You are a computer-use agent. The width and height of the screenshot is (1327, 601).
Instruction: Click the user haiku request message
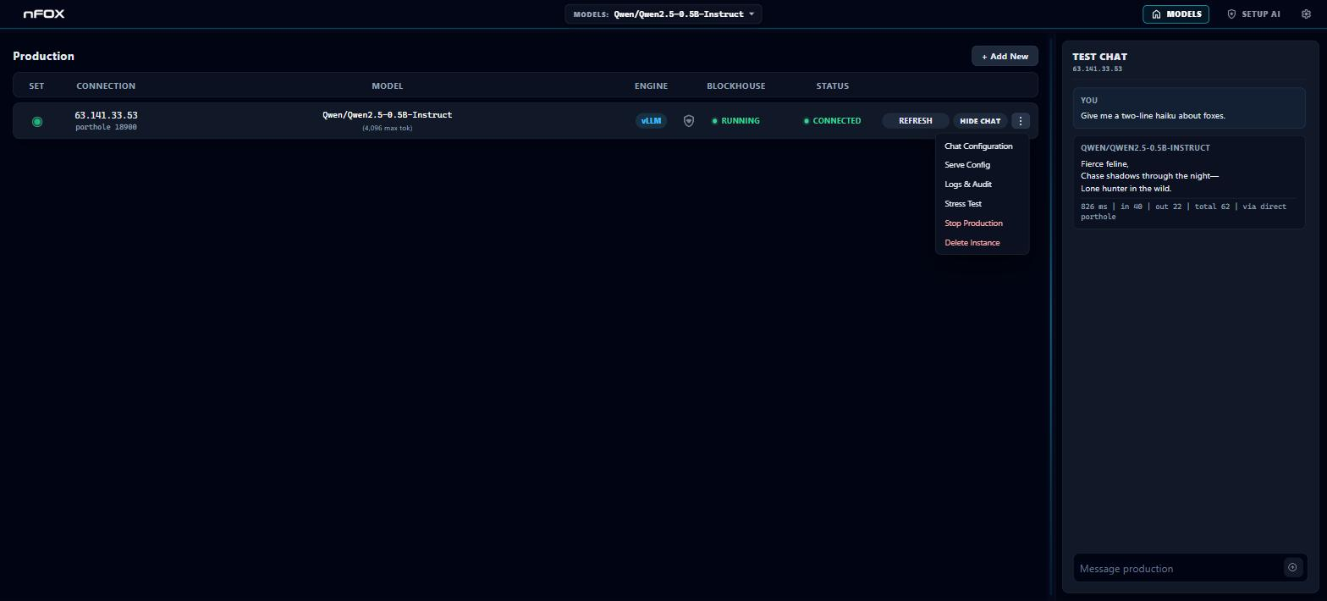point(1153,116)
